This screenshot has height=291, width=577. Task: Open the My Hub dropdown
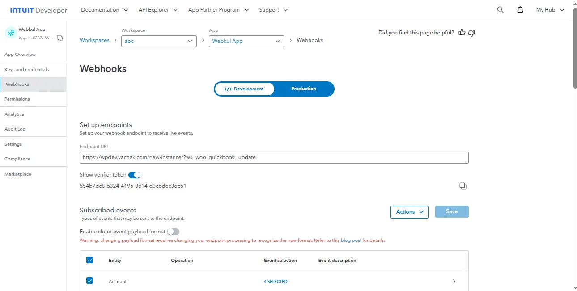tap(551, 10)
